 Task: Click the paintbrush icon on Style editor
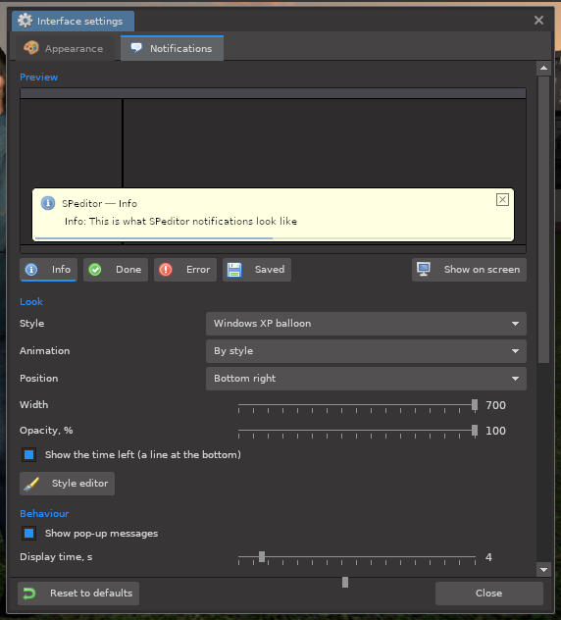tap(31, 484)
